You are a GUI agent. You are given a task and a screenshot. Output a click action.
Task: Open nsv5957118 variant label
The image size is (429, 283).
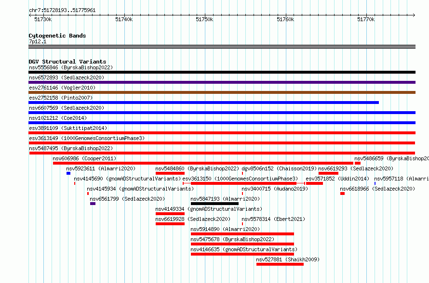(x=402, y=179)
